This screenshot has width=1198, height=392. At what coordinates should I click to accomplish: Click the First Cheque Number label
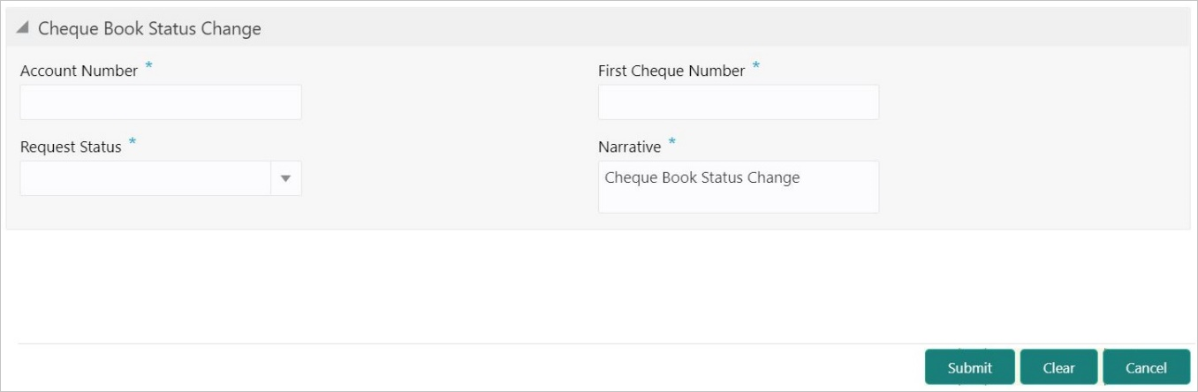pyautogui.click(x=671, y=72)
